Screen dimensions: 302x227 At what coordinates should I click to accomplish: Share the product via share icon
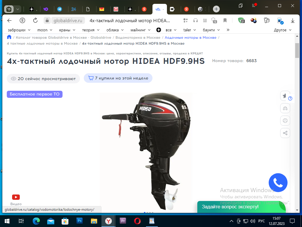(285, 133)
